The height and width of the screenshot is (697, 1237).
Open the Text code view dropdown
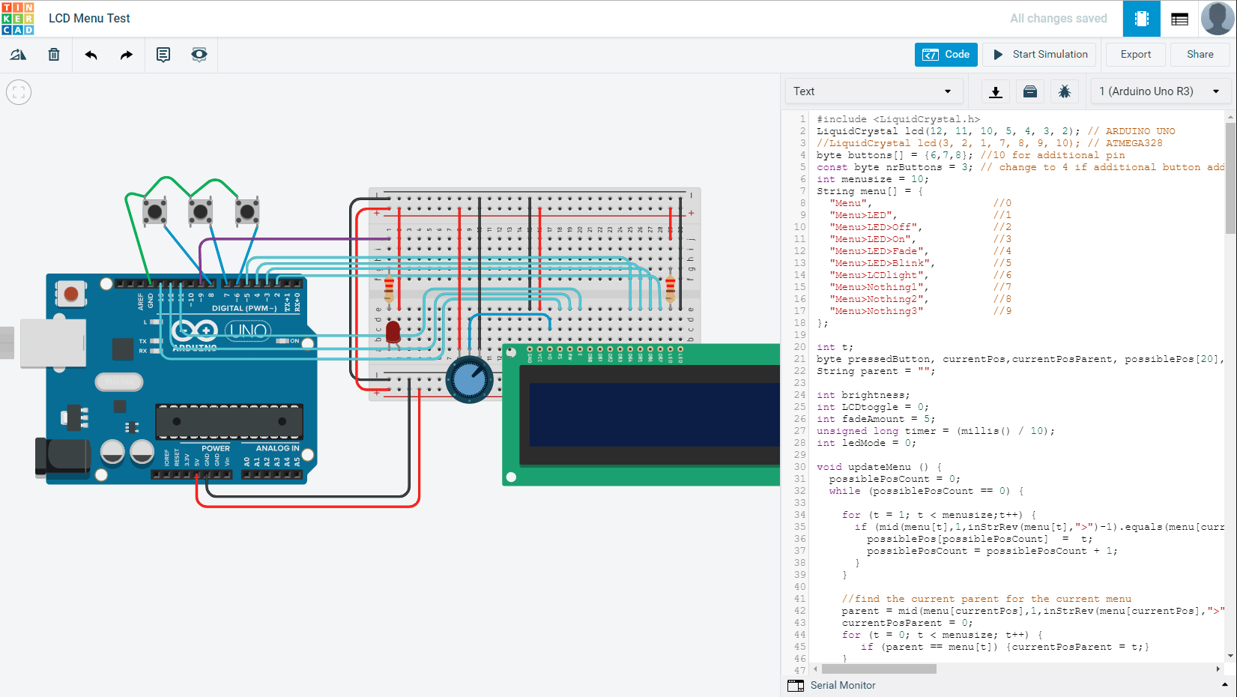point(874,91)
